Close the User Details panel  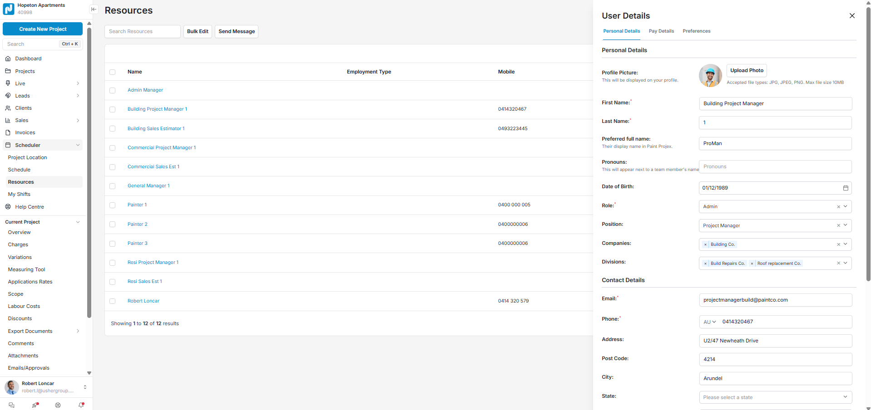tap(852, 16)
